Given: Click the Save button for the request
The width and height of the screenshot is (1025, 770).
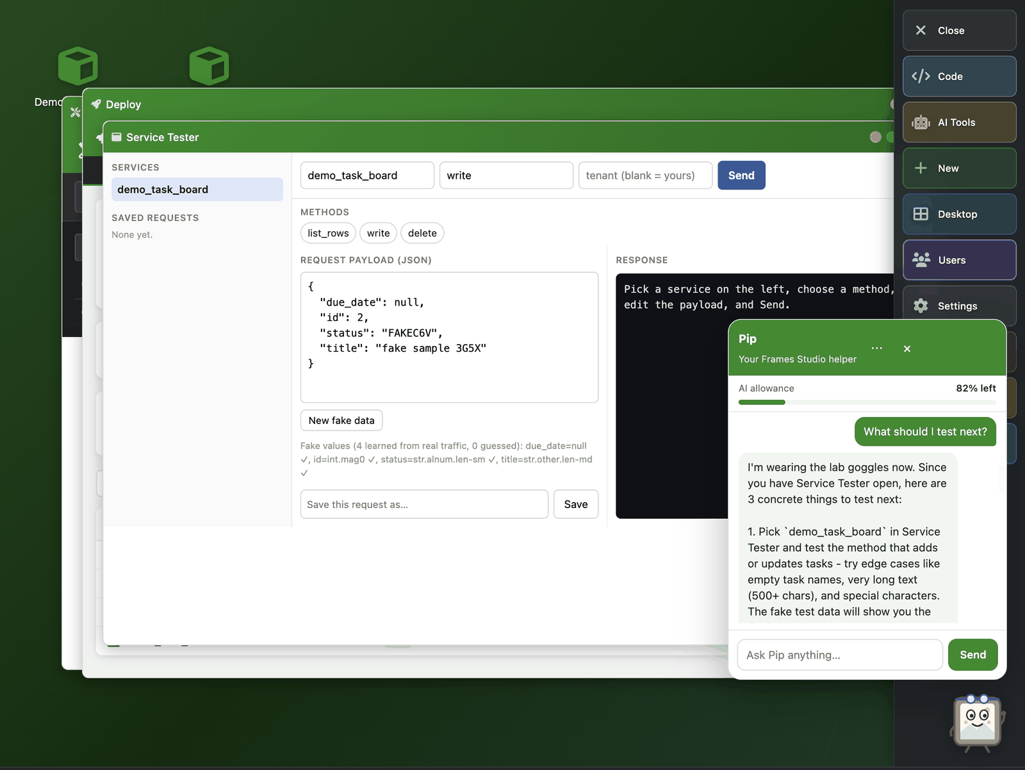Looking at the screenshot, I should point(575,504).
